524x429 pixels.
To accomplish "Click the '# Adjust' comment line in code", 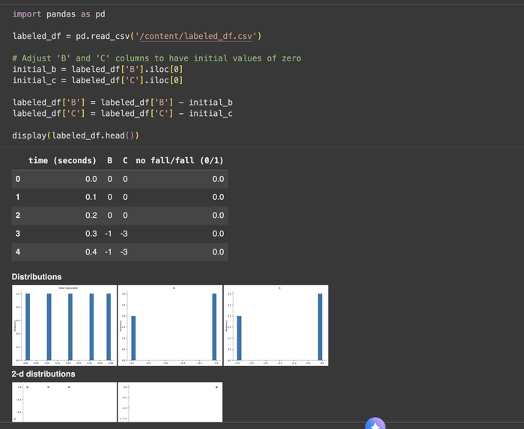I will coord(156,58).
